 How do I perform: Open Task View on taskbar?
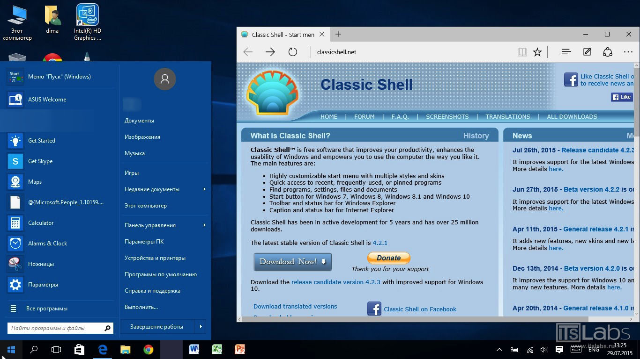click(56, 350)
